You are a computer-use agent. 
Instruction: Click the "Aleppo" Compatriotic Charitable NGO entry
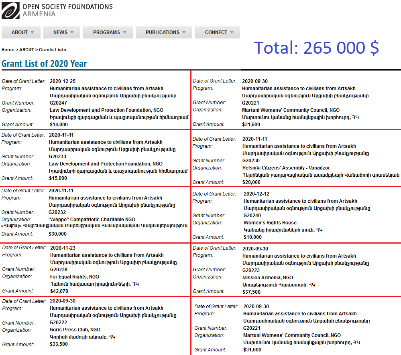92,220
